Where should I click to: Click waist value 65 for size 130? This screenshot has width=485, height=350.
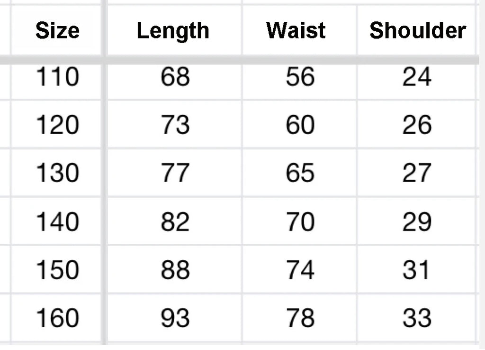300,173
